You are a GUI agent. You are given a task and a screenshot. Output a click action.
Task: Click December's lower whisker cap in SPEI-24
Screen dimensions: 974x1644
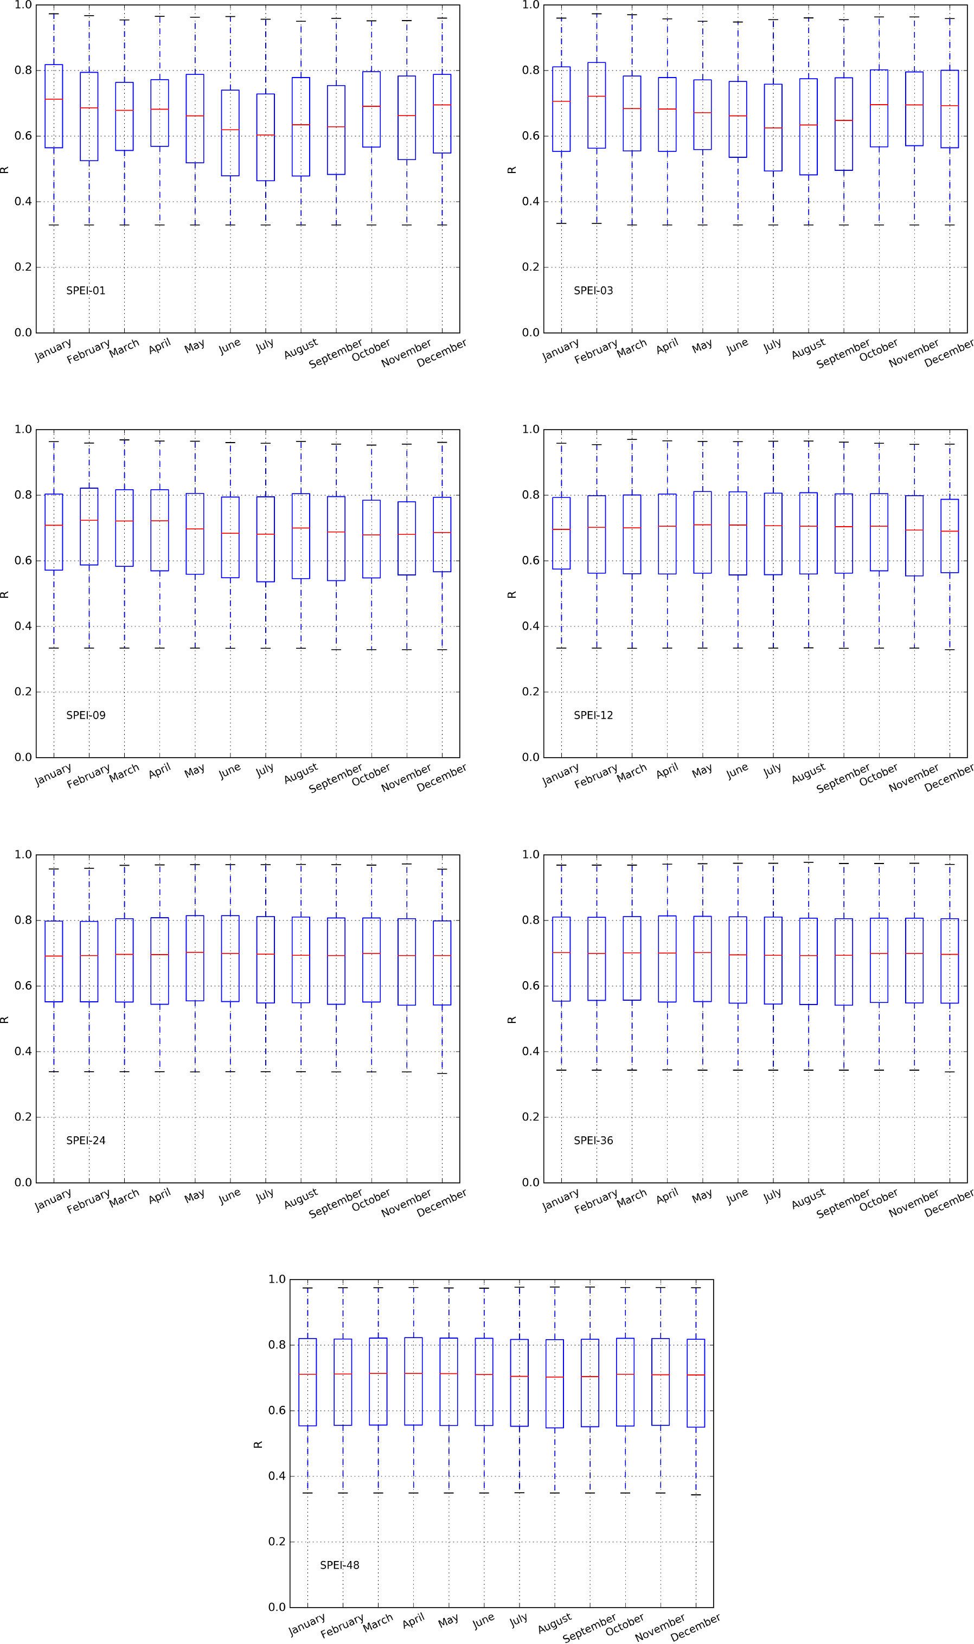441,1074
